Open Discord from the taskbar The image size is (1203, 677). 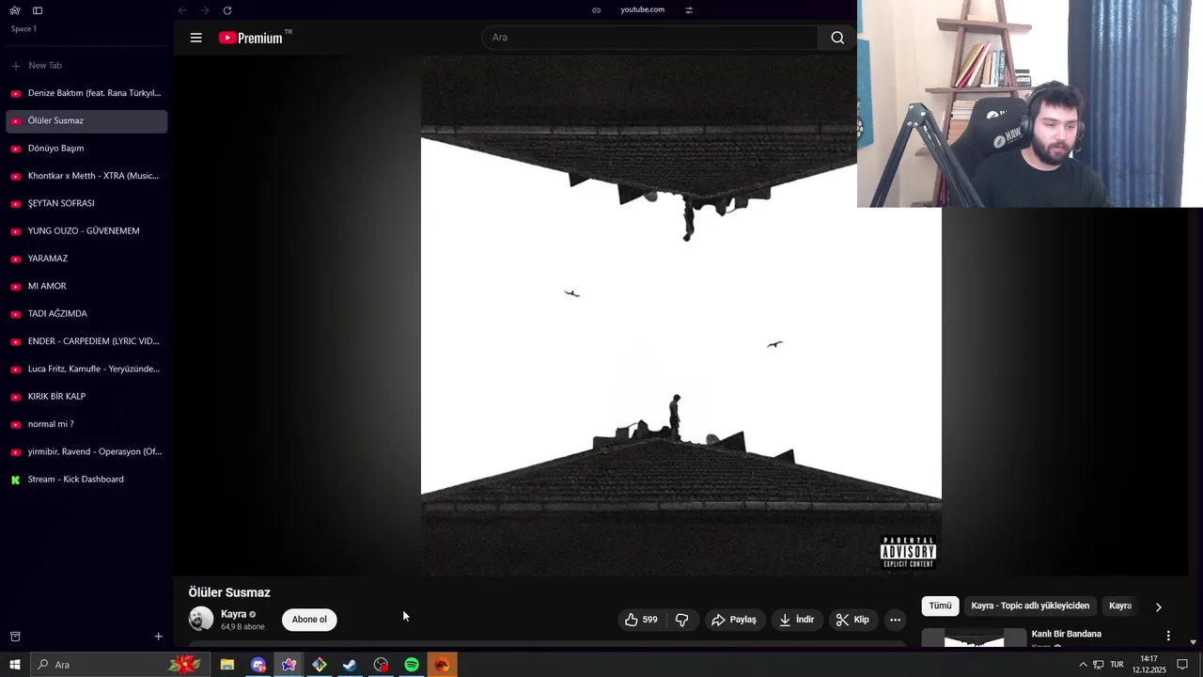(258, 665)
